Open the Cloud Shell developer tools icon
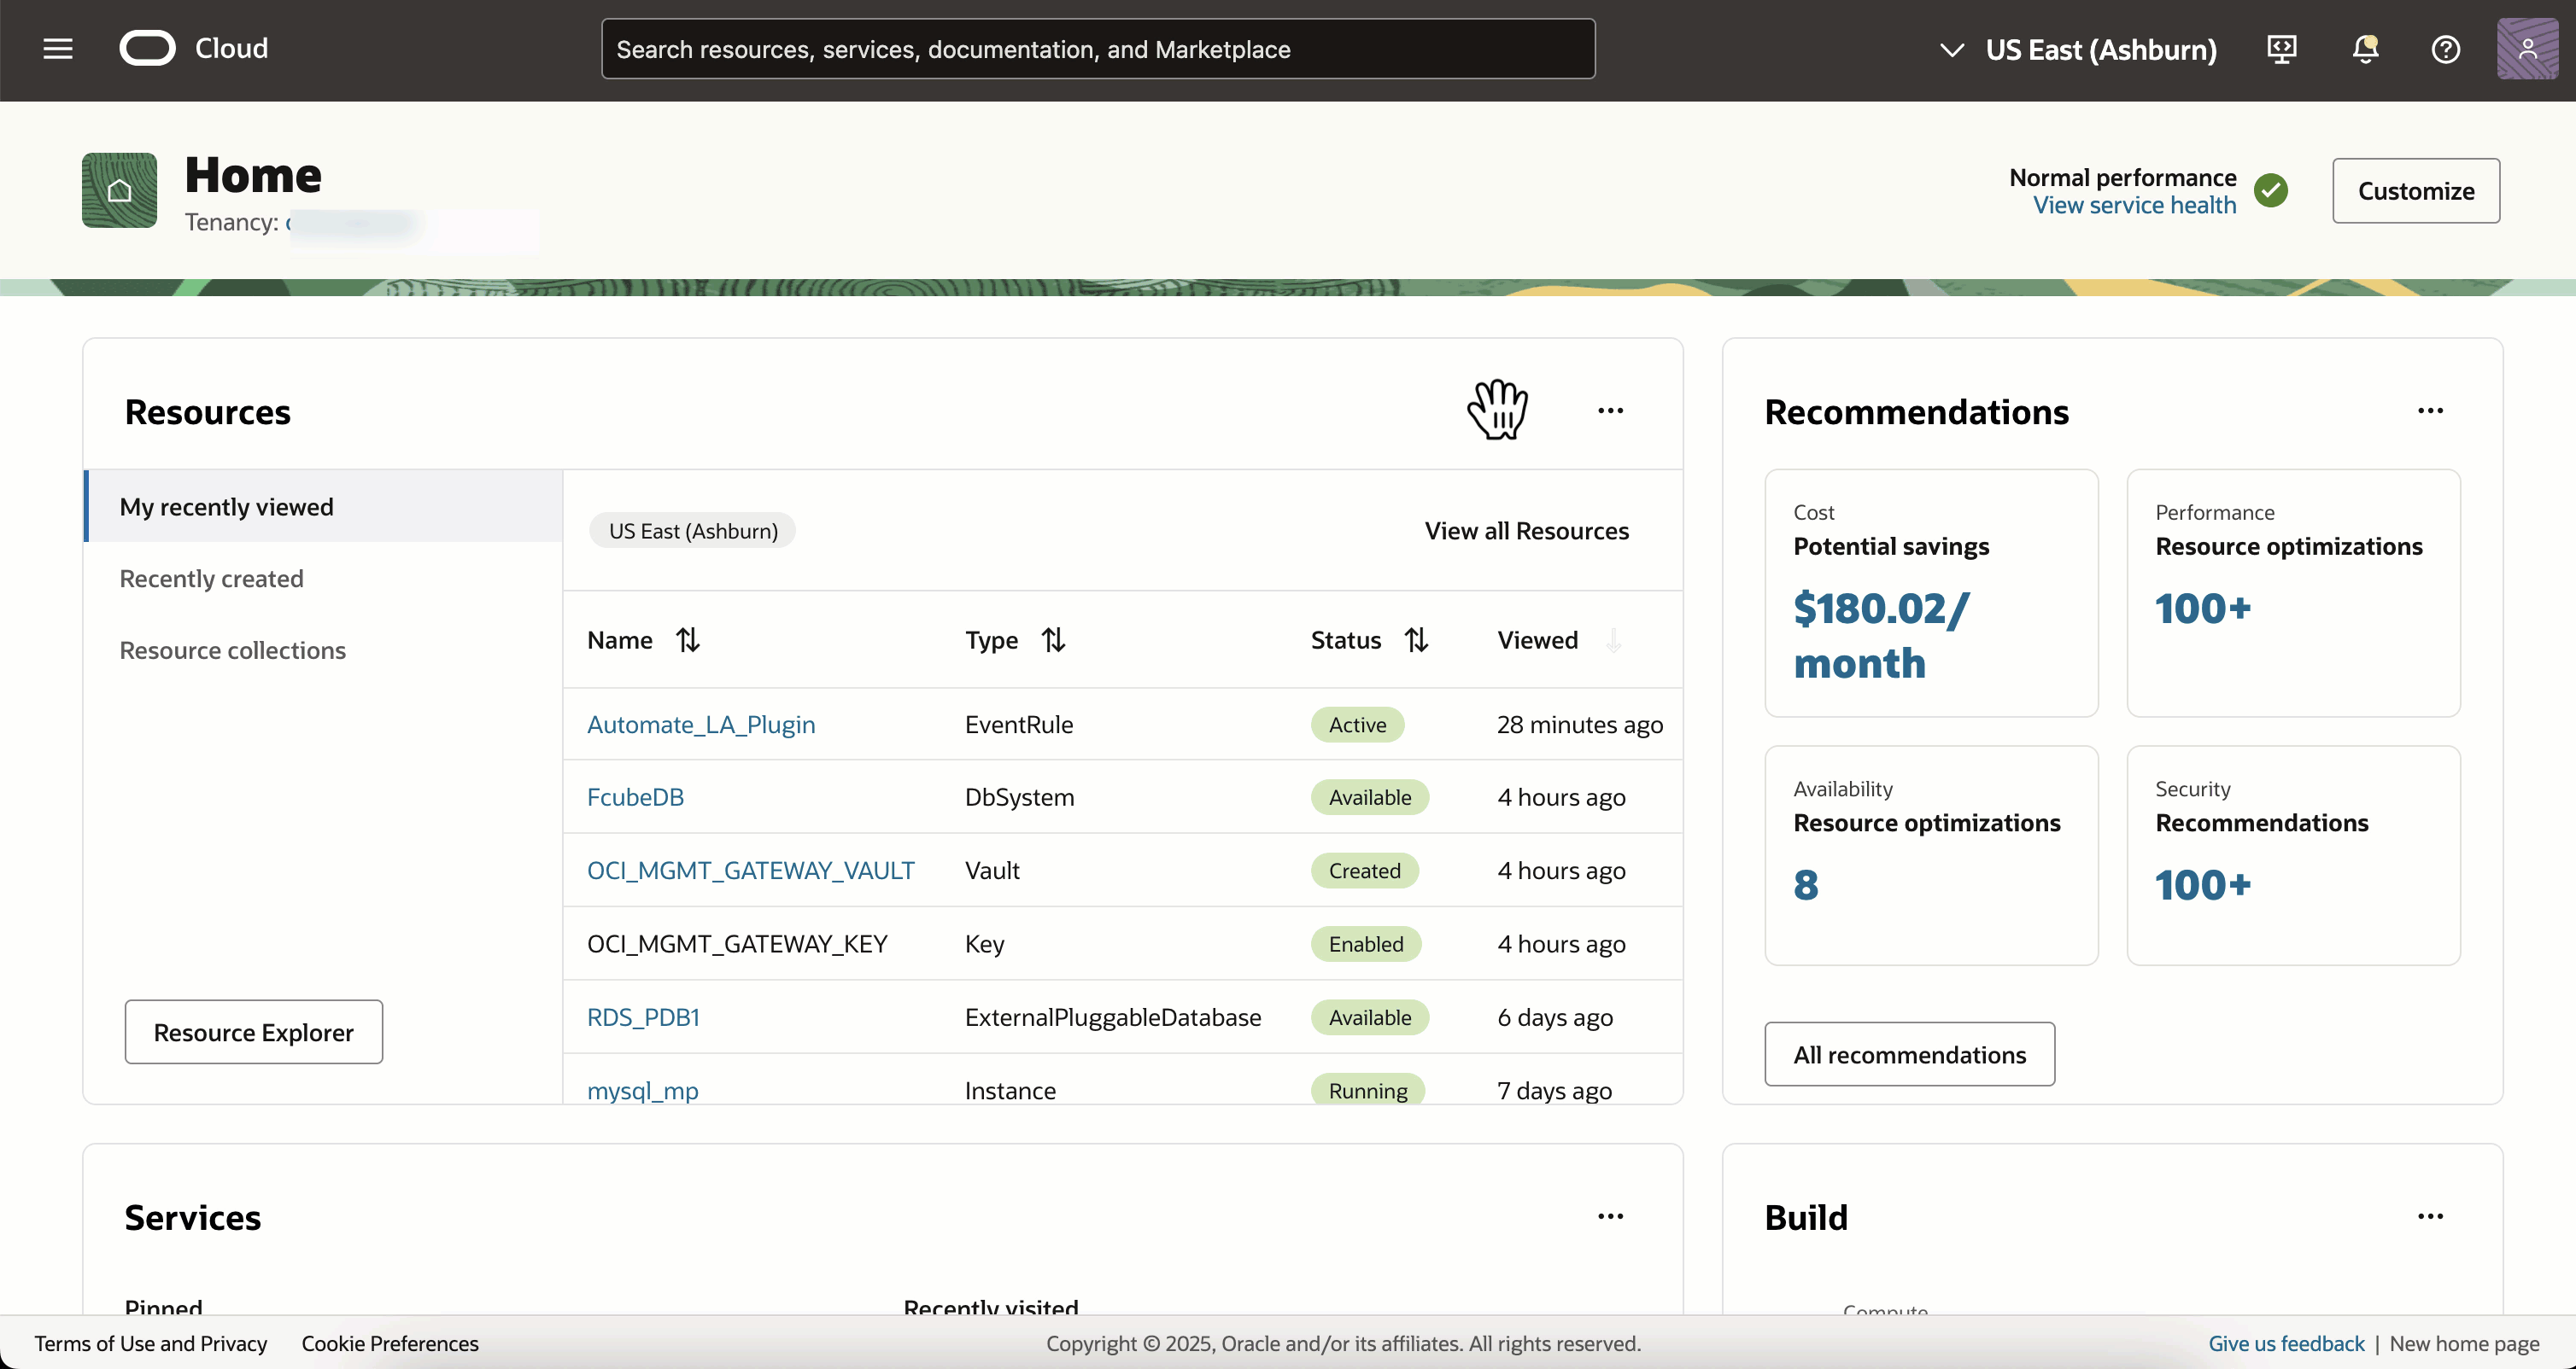 pyautogui.click(x=2282, y=49)
